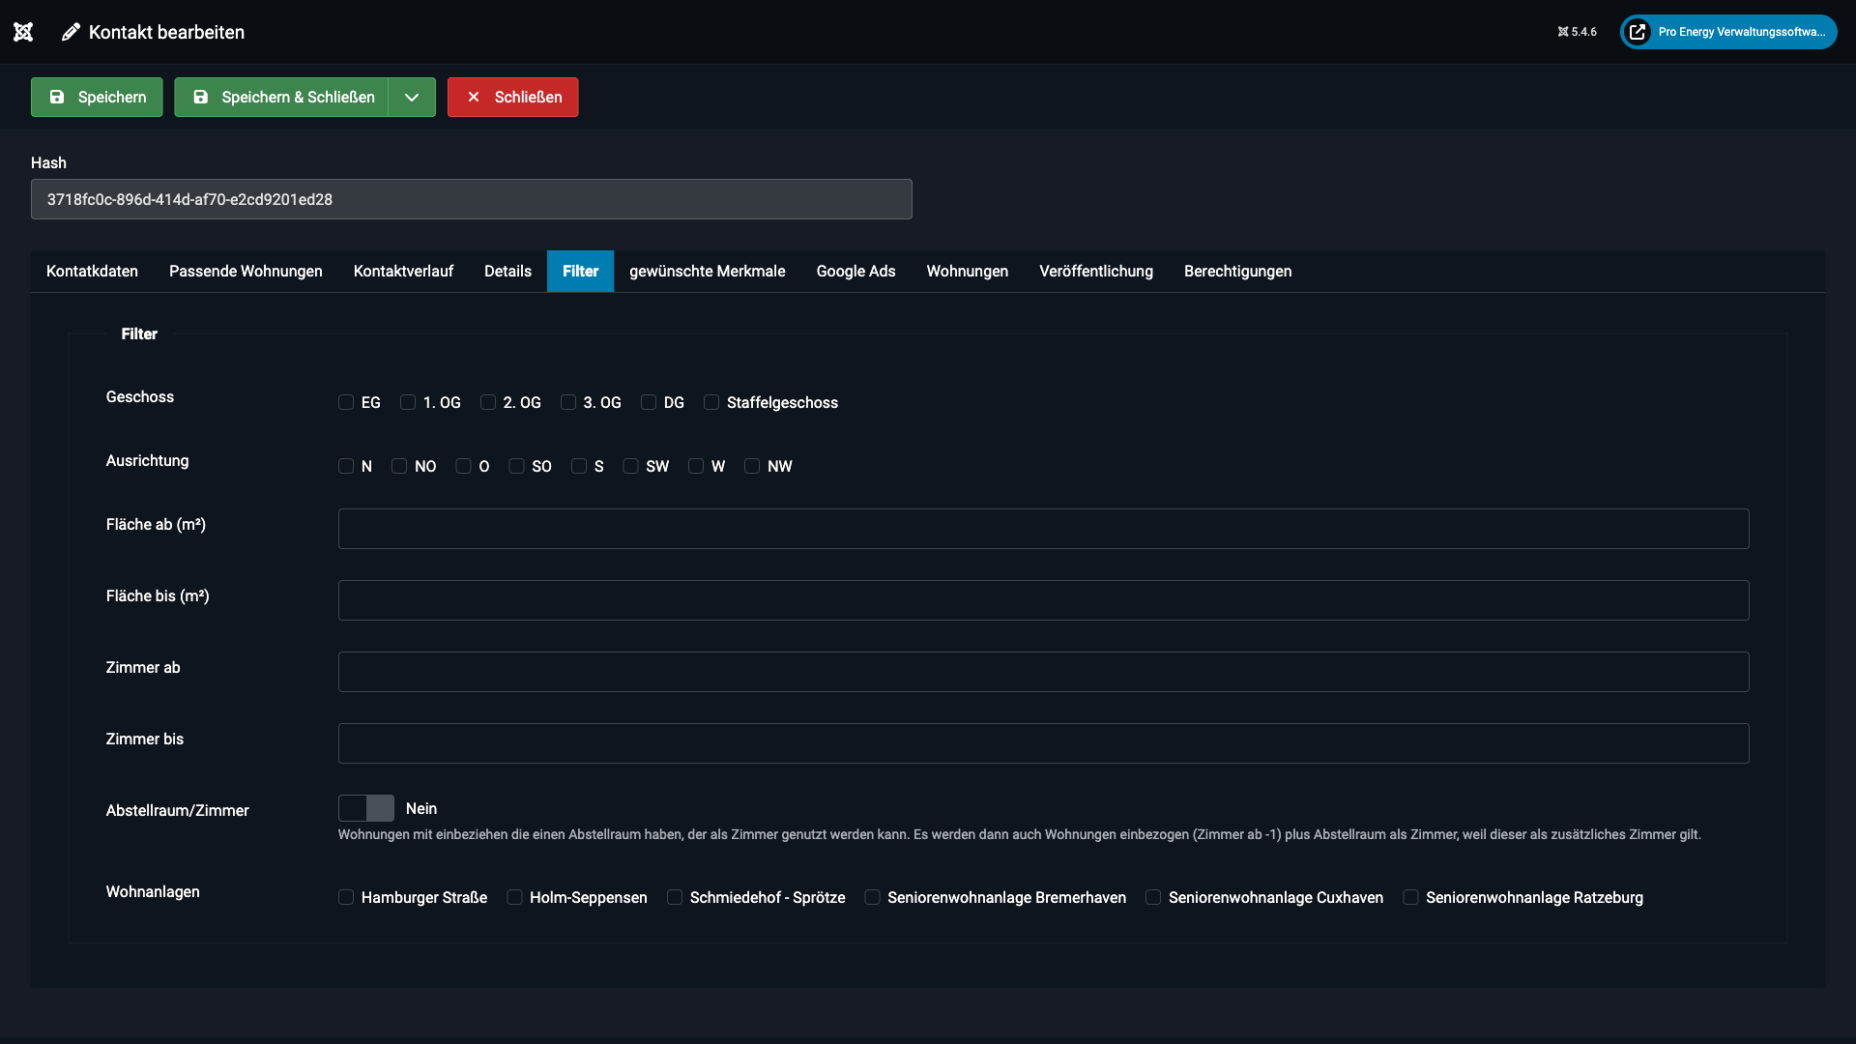
Task: Check Seniorenwohnanlage Cuxhaven checkbox
Action: [x=1153, y=897]
